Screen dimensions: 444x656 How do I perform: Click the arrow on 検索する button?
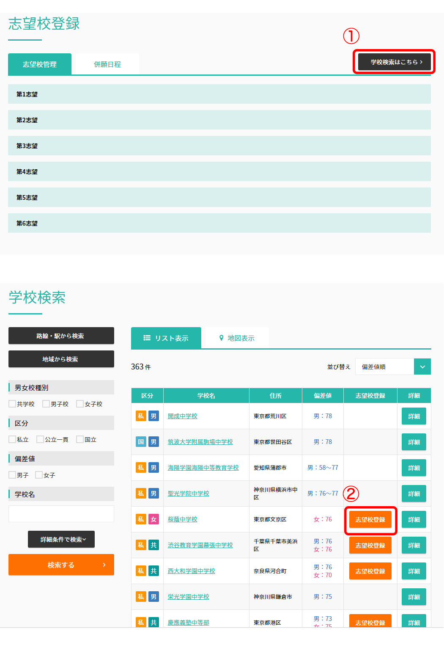tap(104, 565)
